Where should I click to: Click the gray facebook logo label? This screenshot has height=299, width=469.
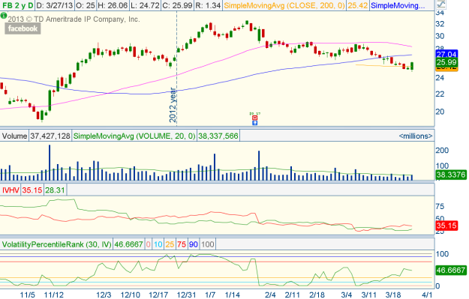coord(23,28)
